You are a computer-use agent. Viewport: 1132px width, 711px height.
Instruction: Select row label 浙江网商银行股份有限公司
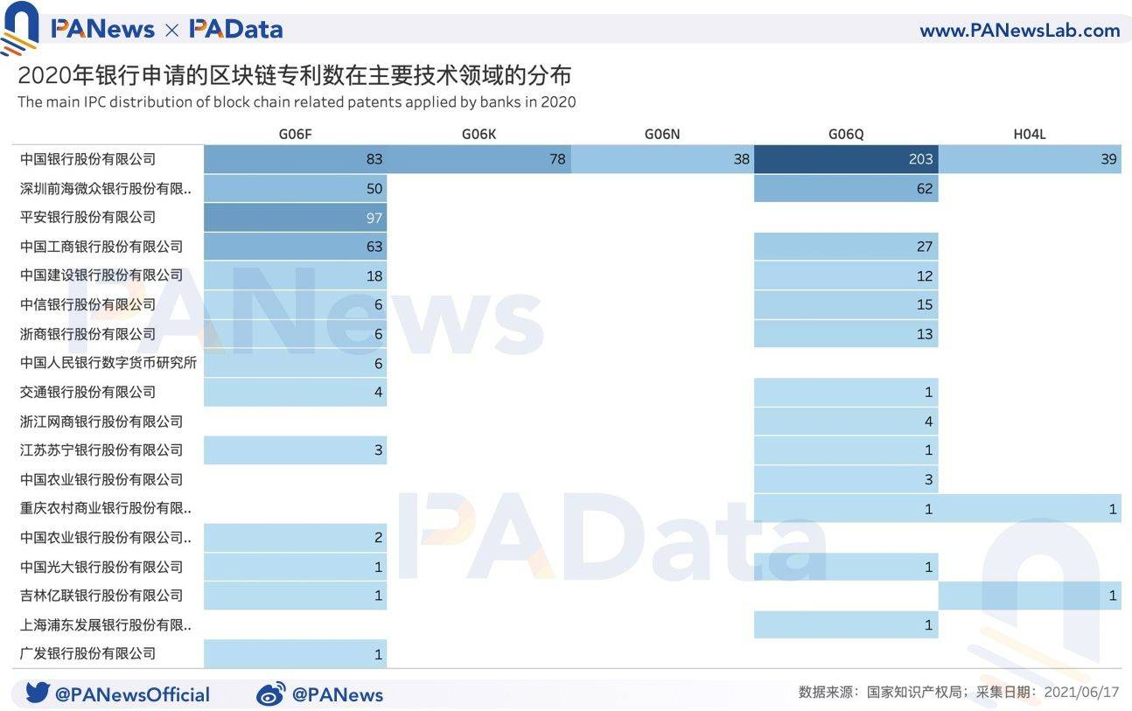coord(101,422)
